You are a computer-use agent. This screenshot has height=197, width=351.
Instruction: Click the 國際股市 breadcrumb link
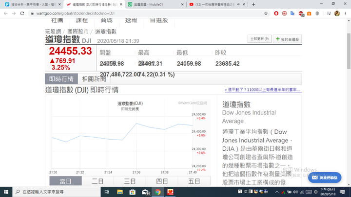pos(78,32)
